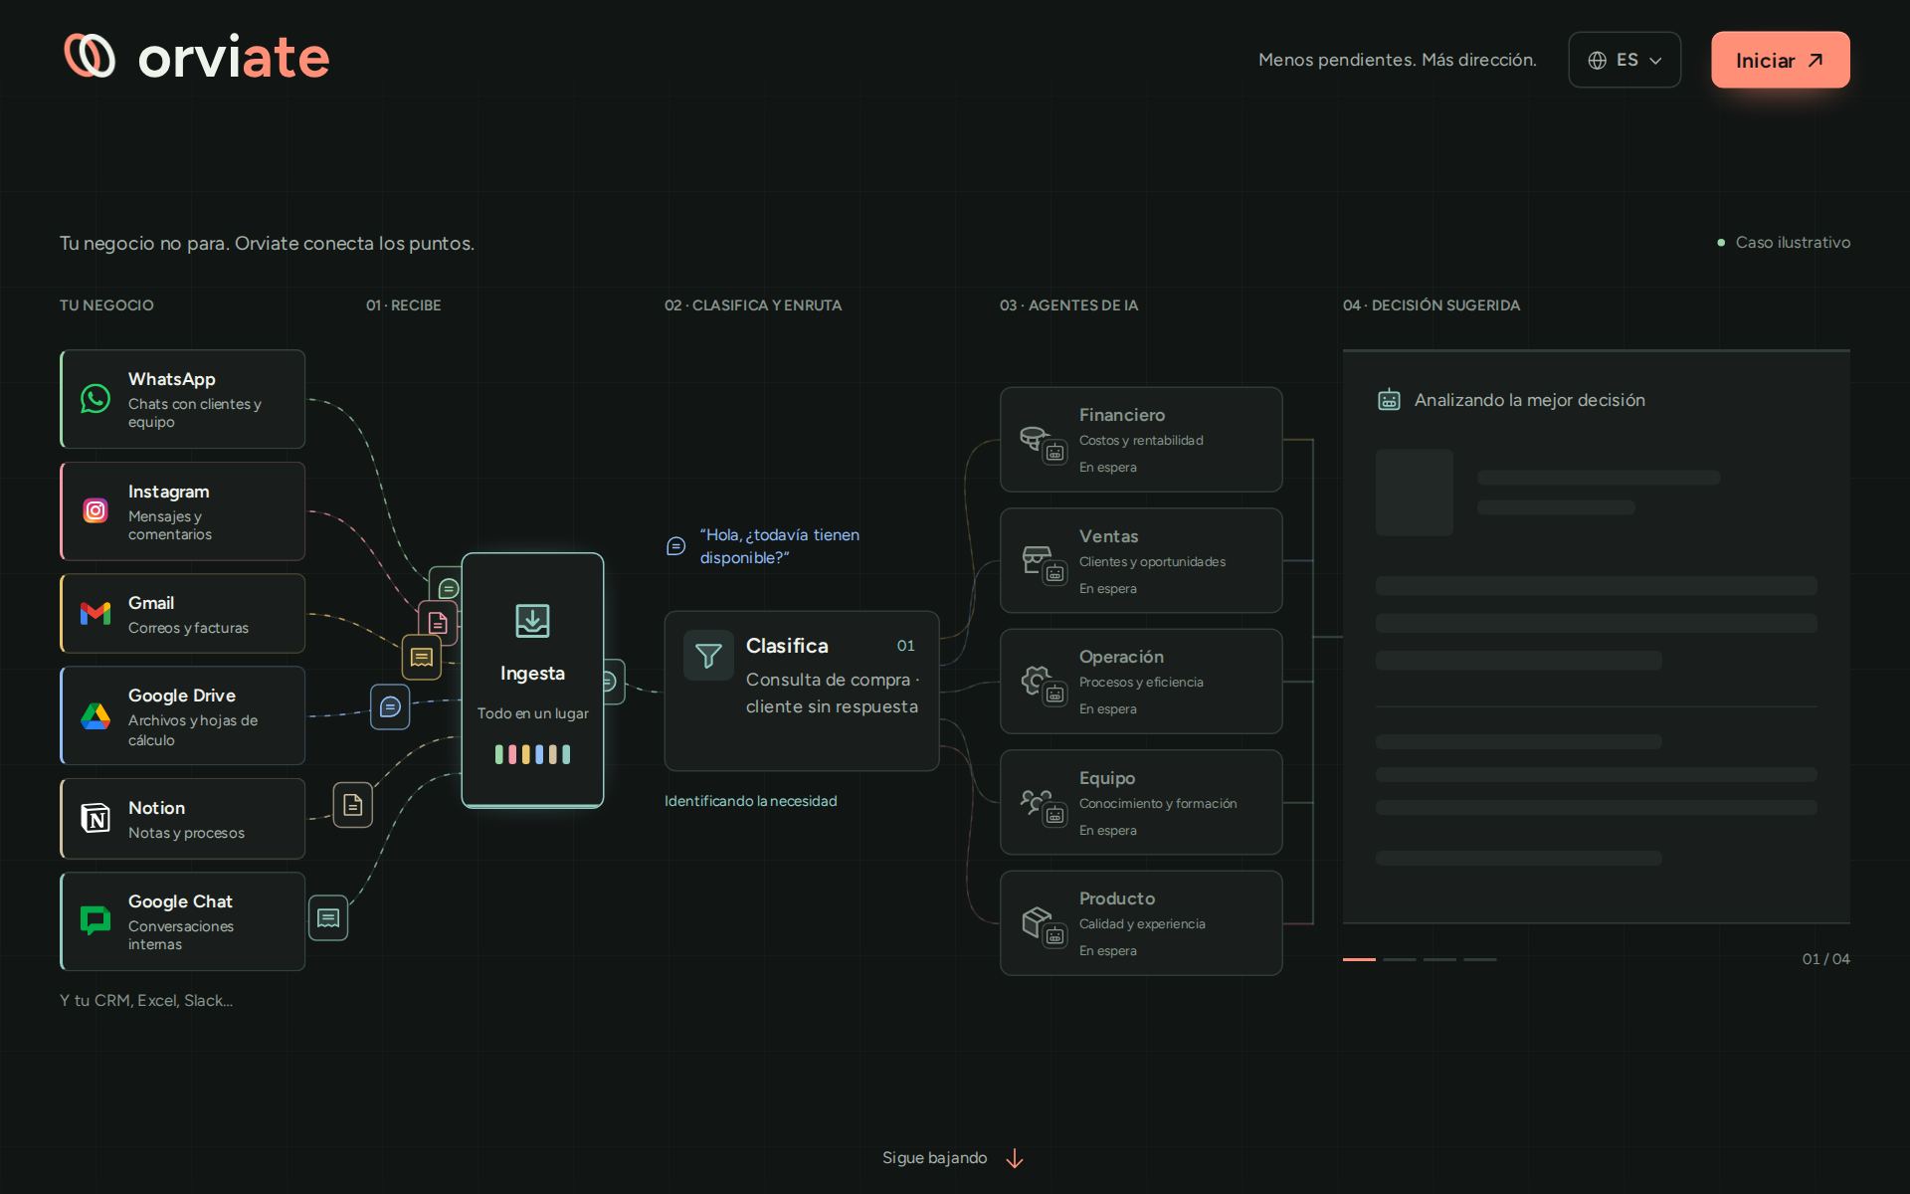The image size is (1910, 1194).
Task: Click the globe icon in the language selector
Action: point(1598,60)
